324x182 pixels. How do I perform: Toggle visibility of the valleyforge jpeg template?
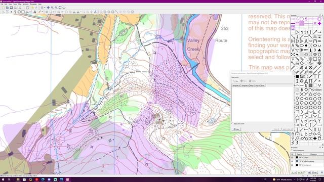pos(292,161)
